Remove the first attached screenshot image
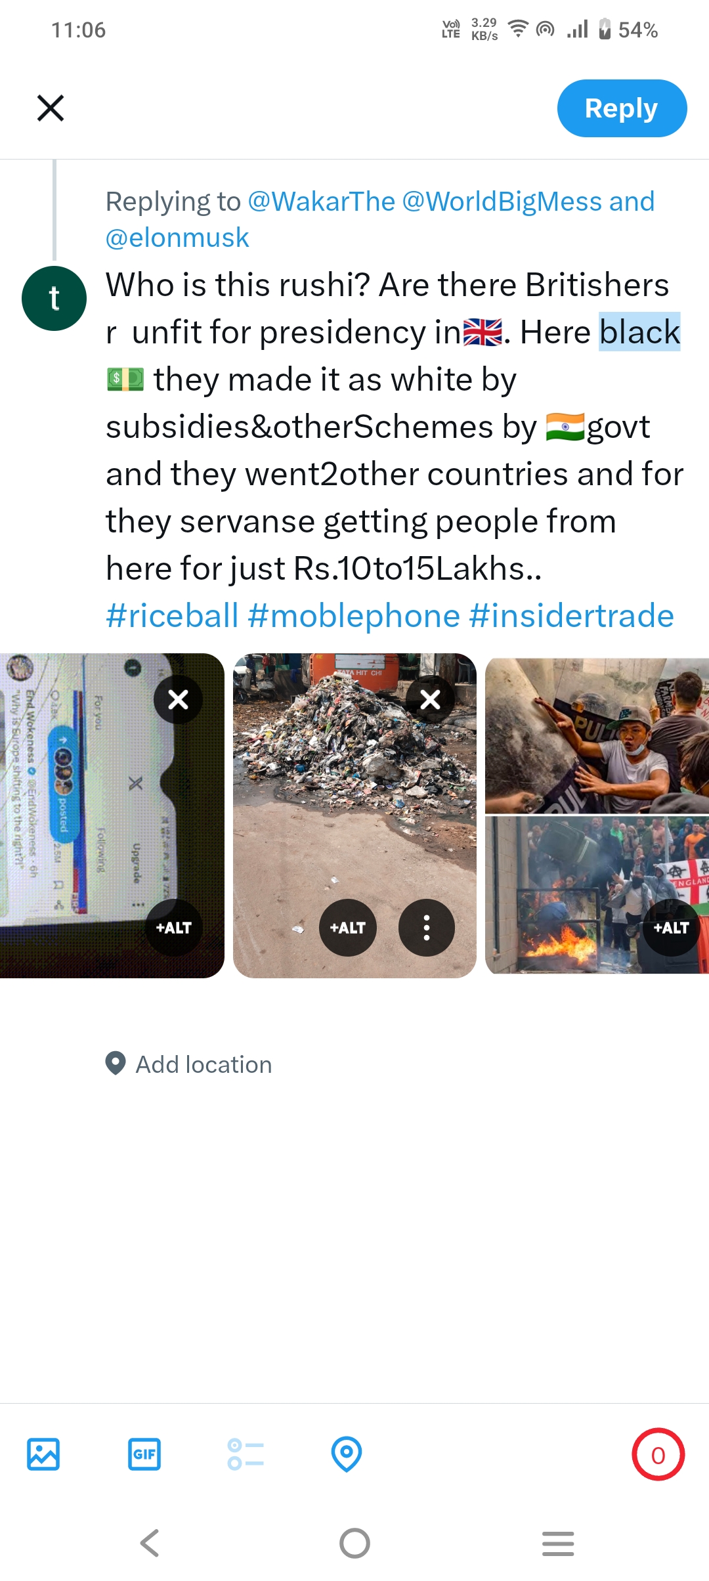Screen dimensions: 709x1581 [x=178, y=699]
